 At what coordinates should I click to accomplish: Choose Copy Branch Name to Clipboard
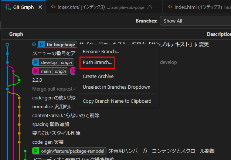pos(117,101)
